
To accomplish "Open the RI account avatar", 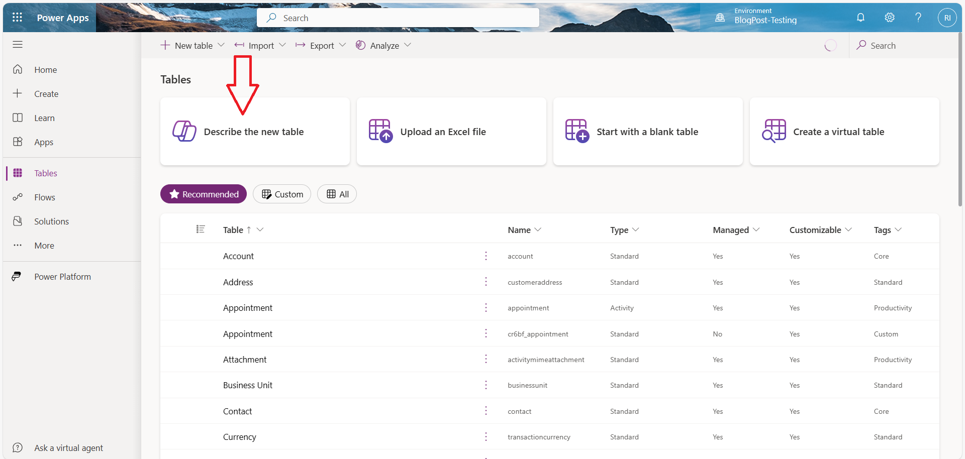I will 947,18.
